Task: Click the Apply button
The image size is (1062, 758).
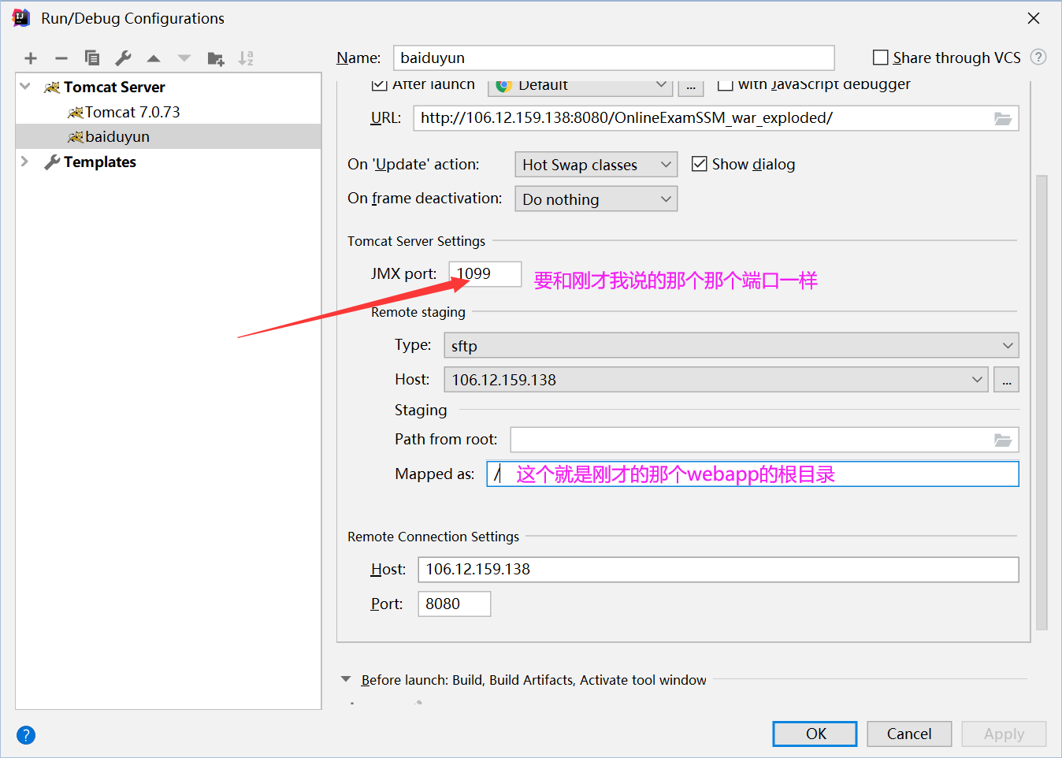Action: [1004, 734]
